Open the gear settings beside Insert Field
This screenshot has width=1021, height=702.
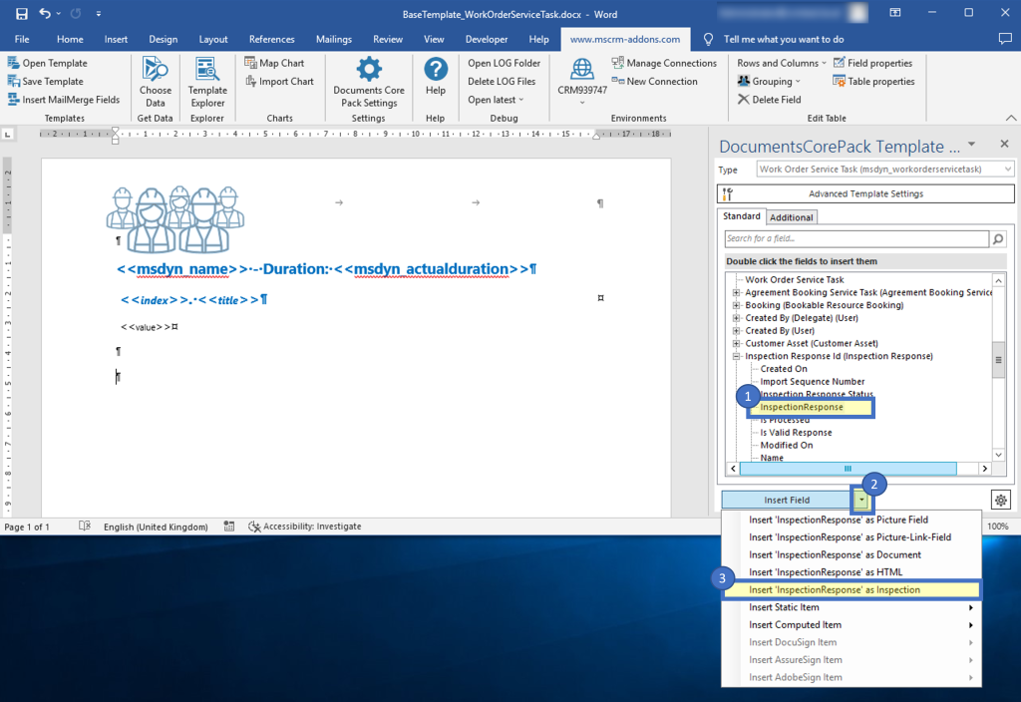(1001, 501)
